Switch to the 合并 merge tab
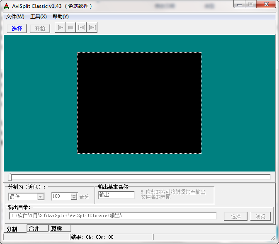279x244 pixels. pos(38,228)
